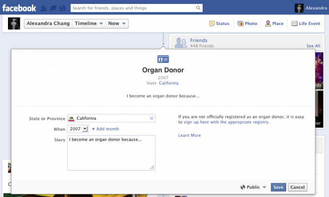Open the friend requests icon in header

(x=43, y=8)
